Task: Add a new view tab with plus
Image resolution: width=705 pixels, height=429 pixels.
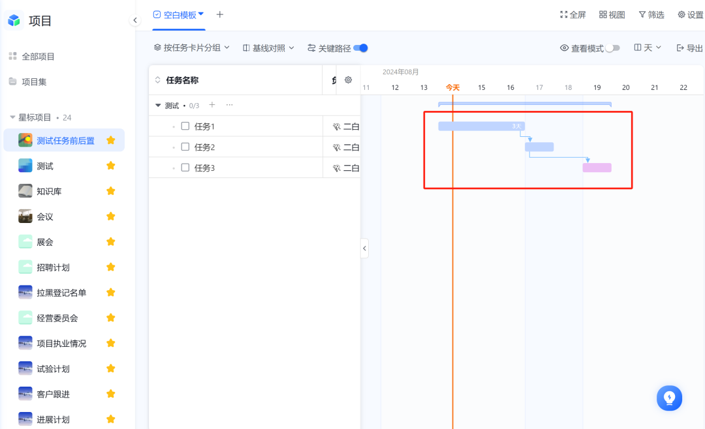Action: (x=219, y=14)
